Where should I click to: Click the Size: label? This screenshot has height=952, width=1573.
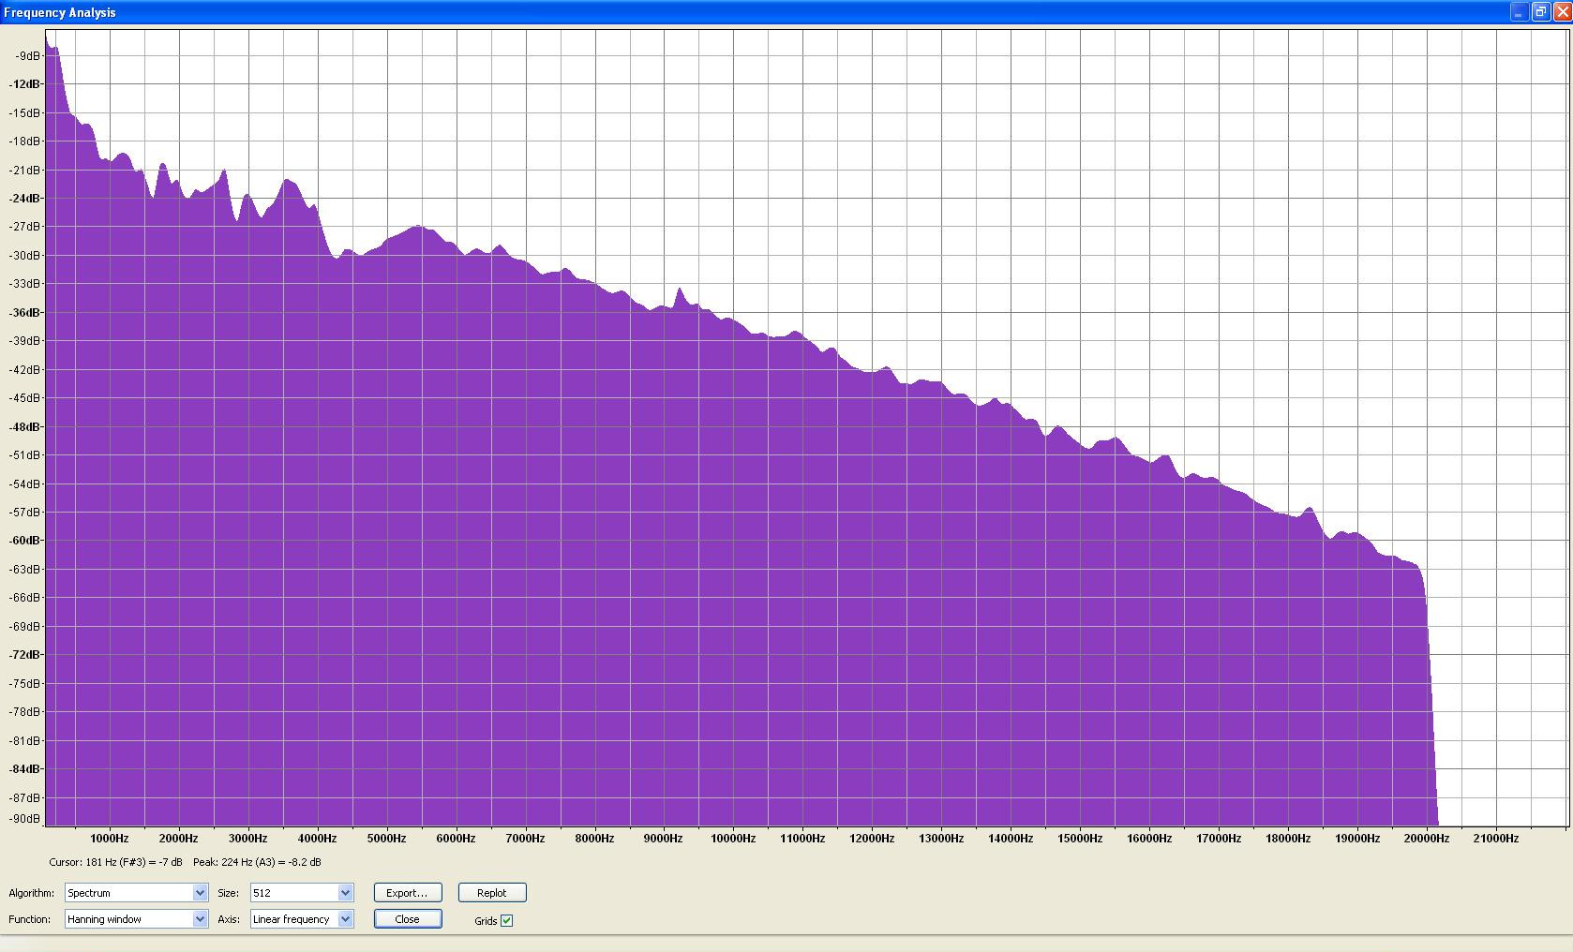[x=228, y=893]
